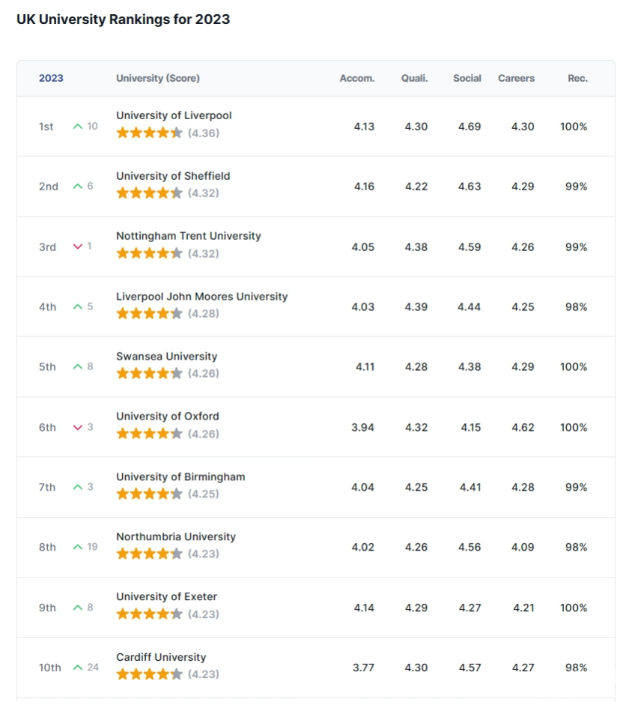
Task: Sort by the Careers column header
Action: [x=516, y=78]
